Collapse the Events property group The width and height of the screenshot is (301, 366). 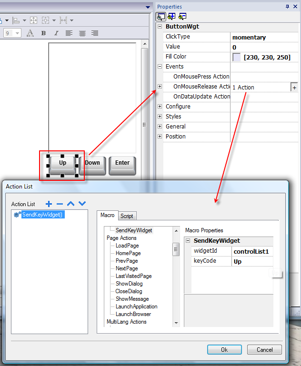click(160, 67)
